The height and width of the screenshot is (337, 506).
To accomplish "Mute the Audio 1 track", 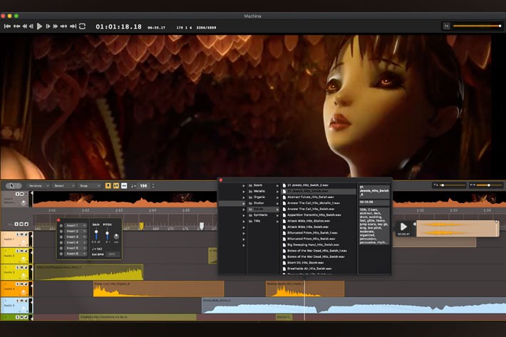I will 22,234.
